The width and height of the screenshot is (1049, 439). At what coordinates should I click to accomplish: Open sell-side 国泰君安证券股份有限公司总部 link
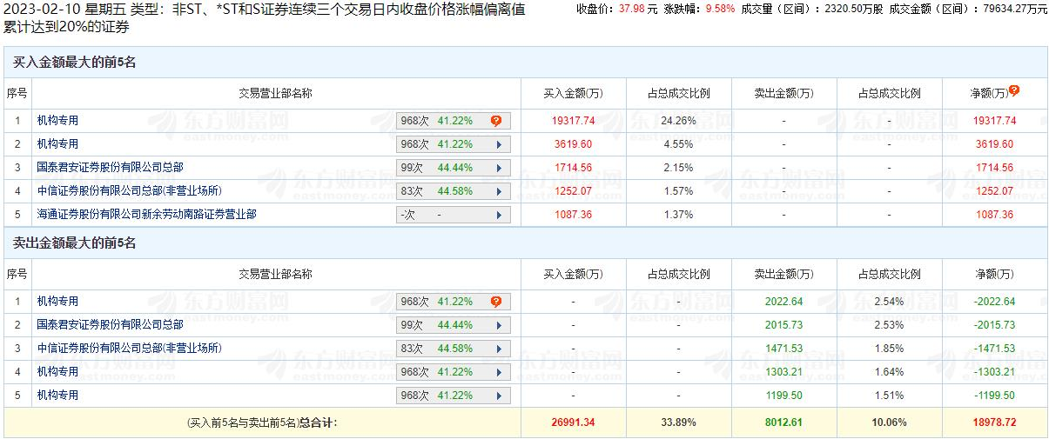tap(110, 324)
